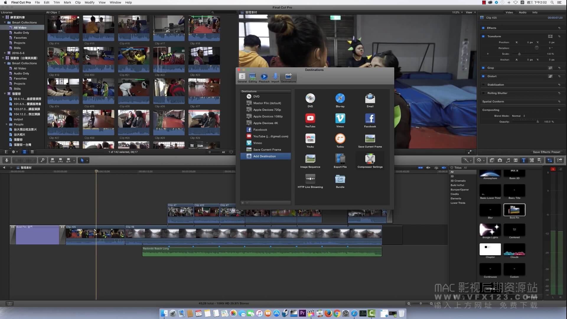This screenshot has width=567, height=319.
Task: Switch to the Info inspector tab
Action: pyautogui.click(x=535, y=12)
